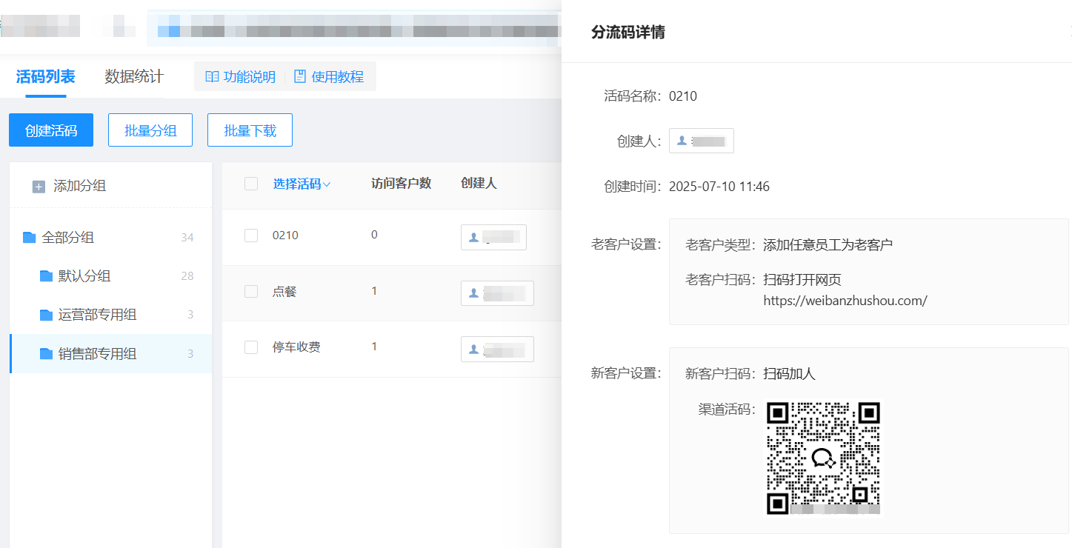Click the folder icon of 全部分组
The image size is (1072, 548).
point(29,238)
